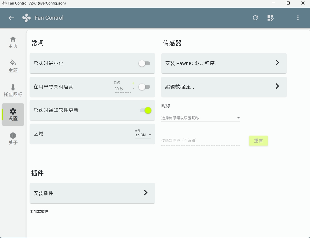Open the 符号 zh-CN language dropdown
The width and height of the screenshot is (310, 238).
[143, 135]
